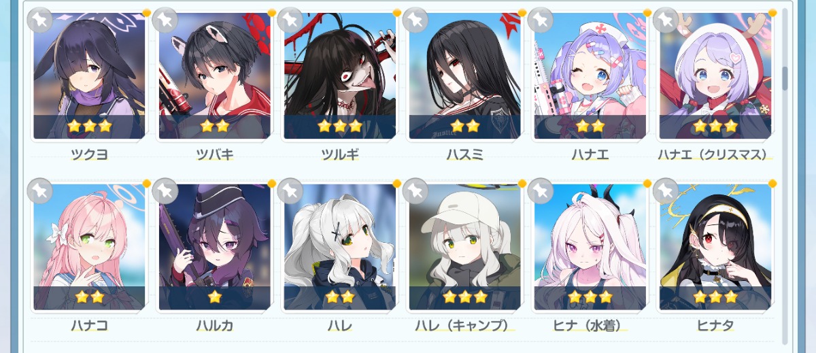Image resolution: width=816 pixels, height=353 pixels.
Task: Click the pin icon on ツバキ card
Action: coord(165,20)
